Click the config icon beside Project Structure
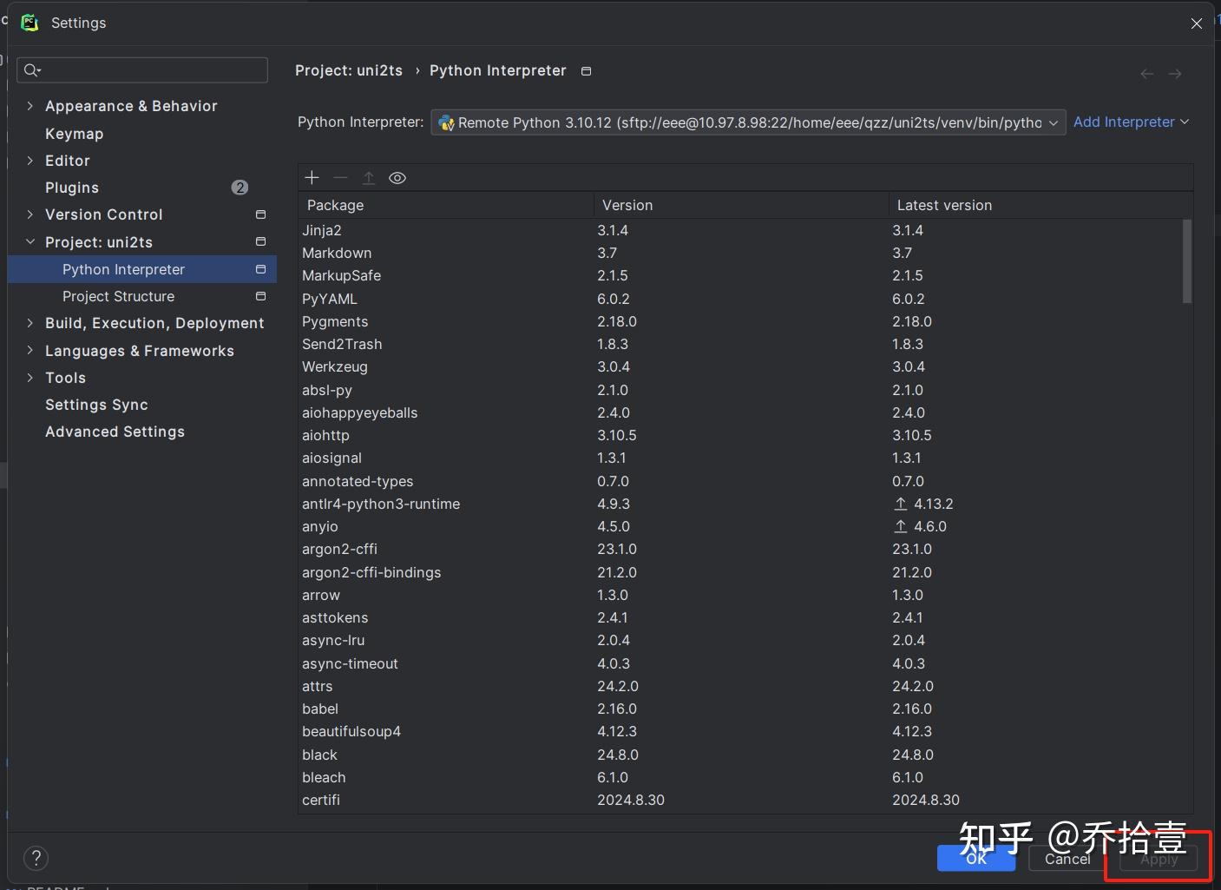The image size is (1221, 890). point(260,296)
